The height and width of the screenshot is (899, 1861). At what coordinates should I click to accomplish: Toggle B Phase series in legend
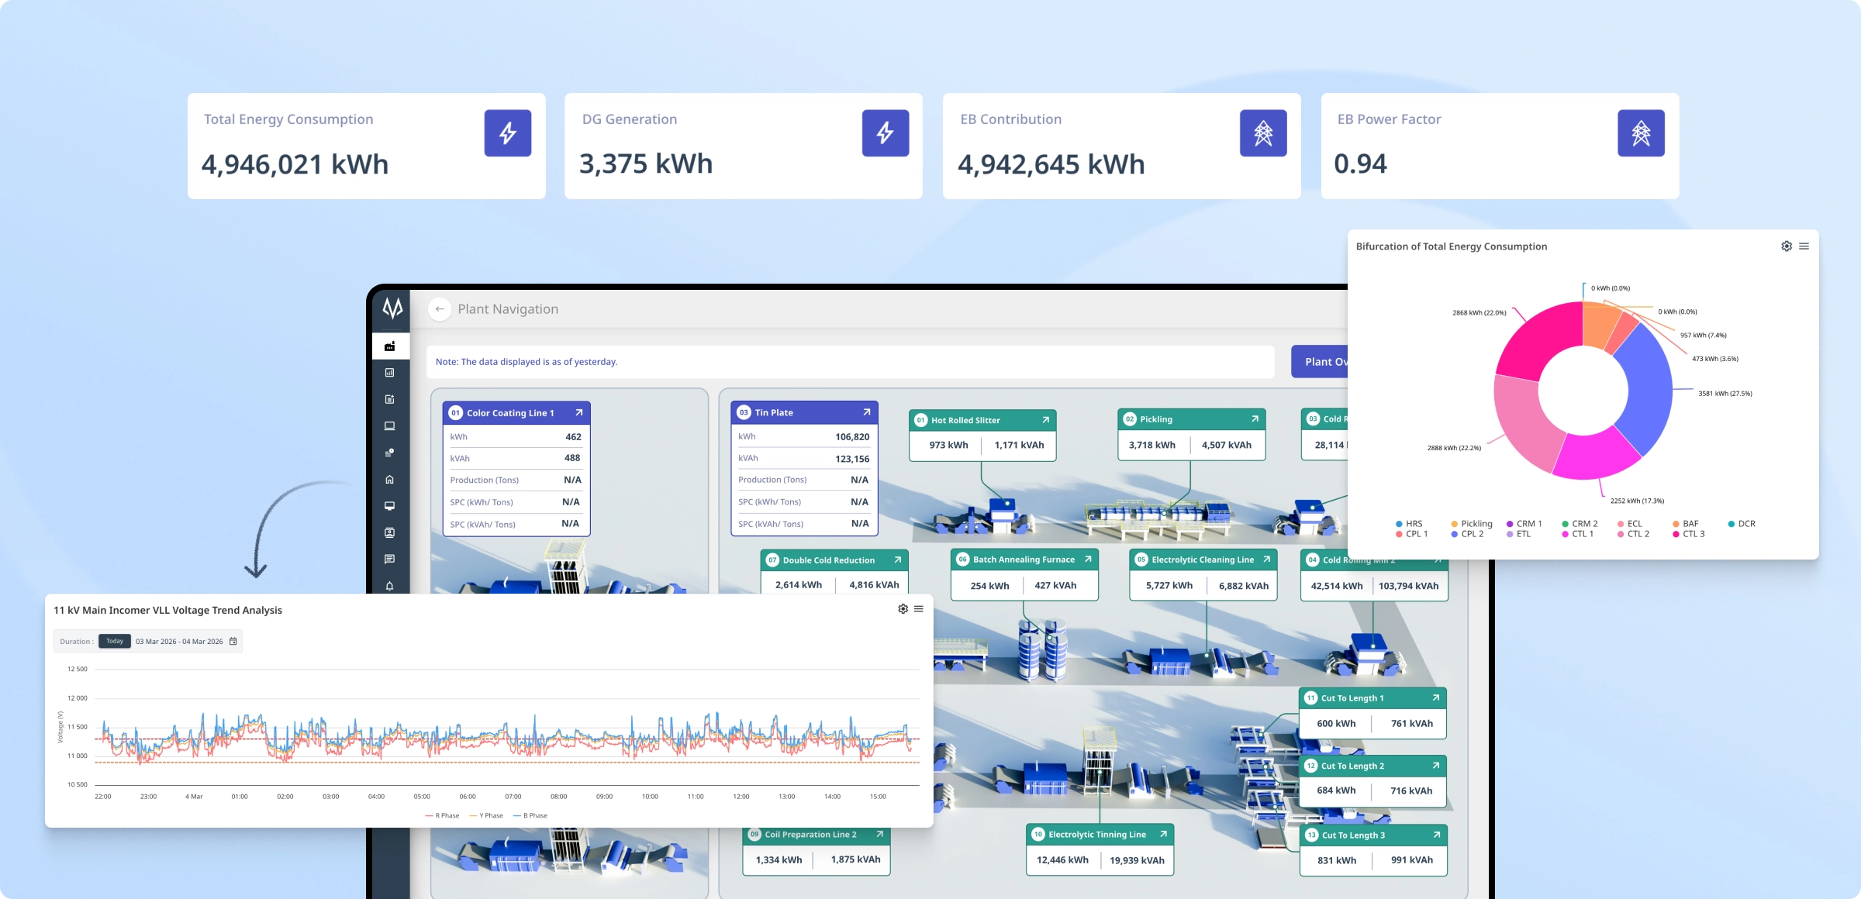pyautogui.click(x=530, y=815)
